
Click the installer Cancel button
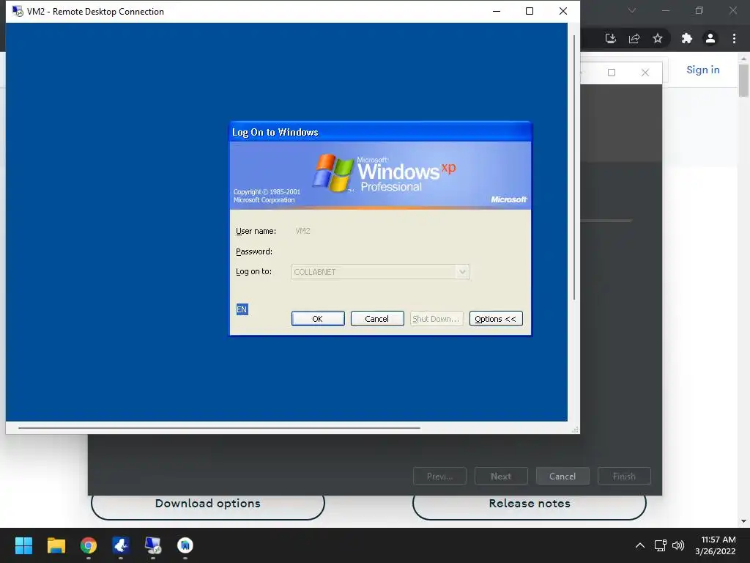(x=562, y=476)
